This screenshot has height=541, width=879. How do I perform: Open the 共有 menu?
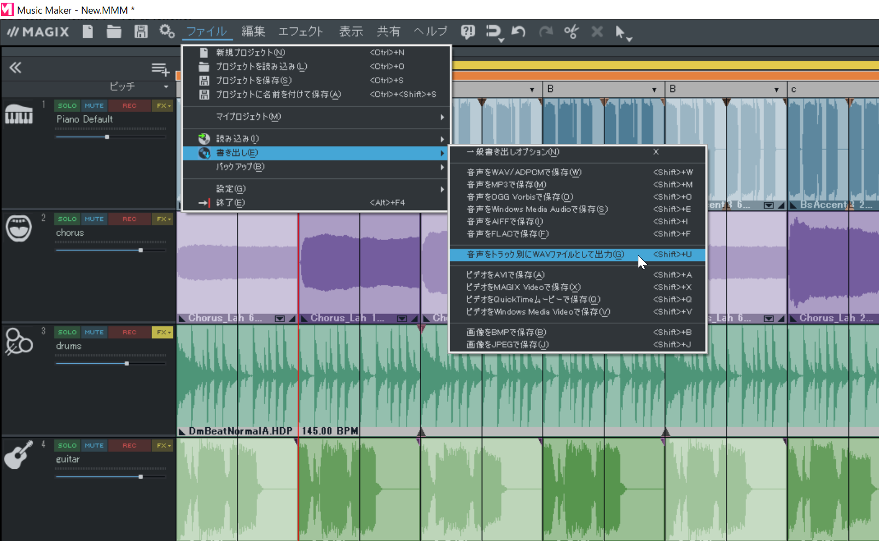388,32
